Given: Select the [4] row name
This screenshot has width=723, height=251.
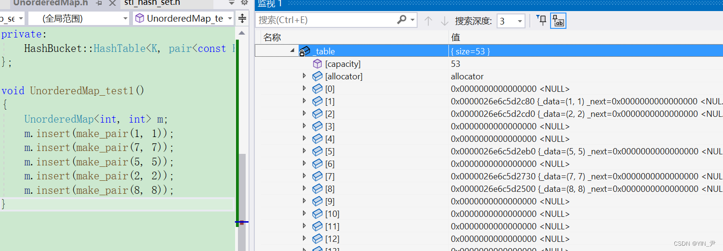Looking at the screenshot, I should (330, 139).
